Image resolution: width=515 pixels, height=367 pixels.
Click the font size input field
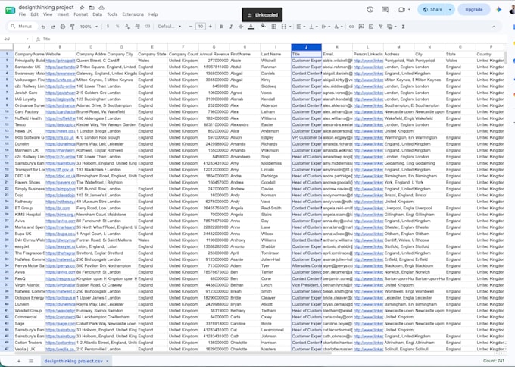(201, 27)
